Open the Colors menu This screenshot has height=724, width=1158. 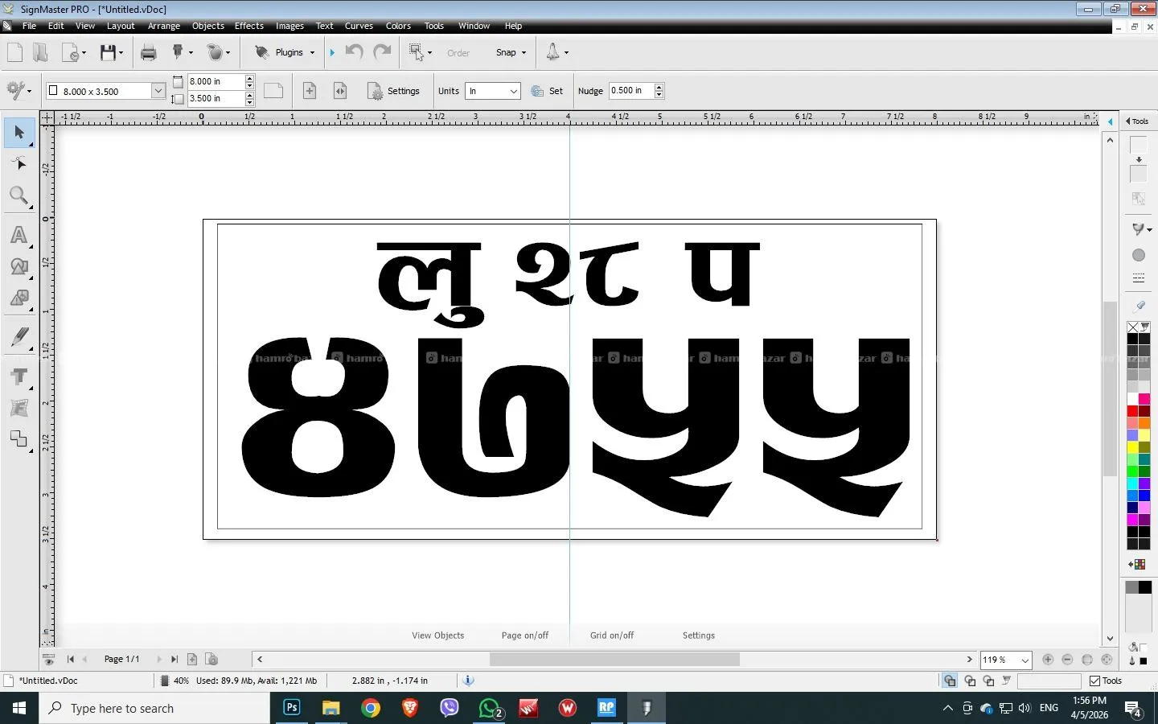[x=398, y=26]
